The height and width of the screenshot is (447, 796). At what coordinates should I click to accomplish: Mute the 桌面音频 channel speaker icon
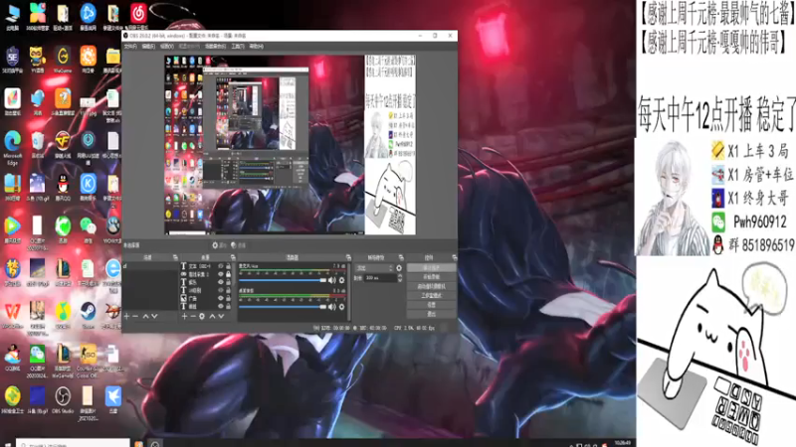[x=332, y=307]
